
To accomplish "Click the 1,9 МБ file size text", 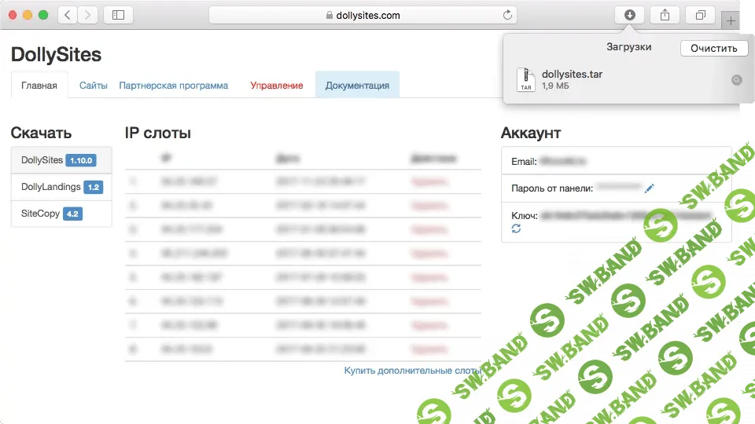I will pyautogui.click(x=555, y=86).
